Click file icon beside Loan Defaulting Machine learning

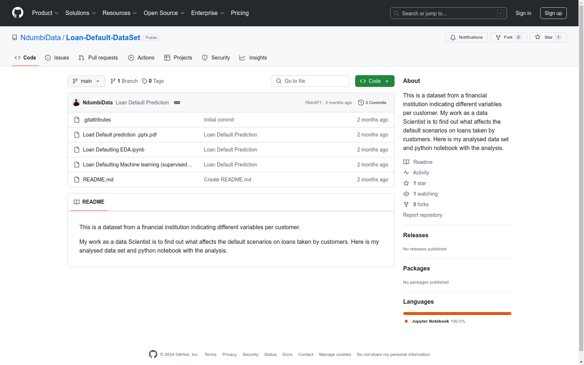click(77, 165)
